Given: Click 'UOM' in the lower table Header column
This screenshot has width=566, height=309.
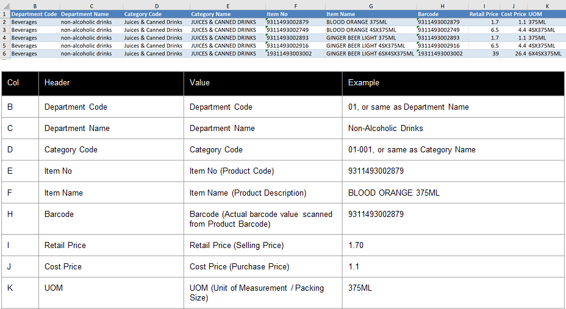Looking at the screenshot, I should (x=54, y=288).
